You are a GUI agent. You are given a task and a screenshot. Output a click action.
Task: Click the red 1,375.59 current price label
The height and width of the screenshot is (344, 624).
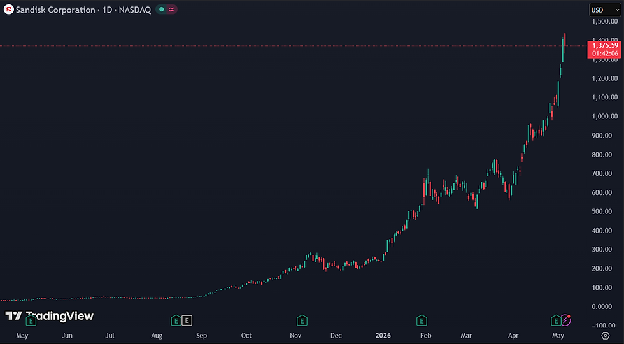pyautogui.click(x=604, y=45)
